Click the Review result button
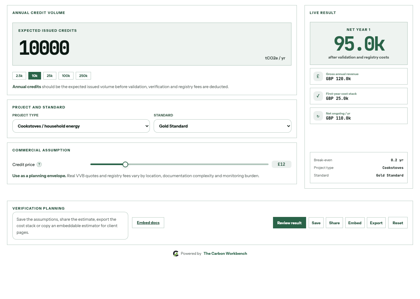This screenshot has width=420, height=299. coord(290,223)
